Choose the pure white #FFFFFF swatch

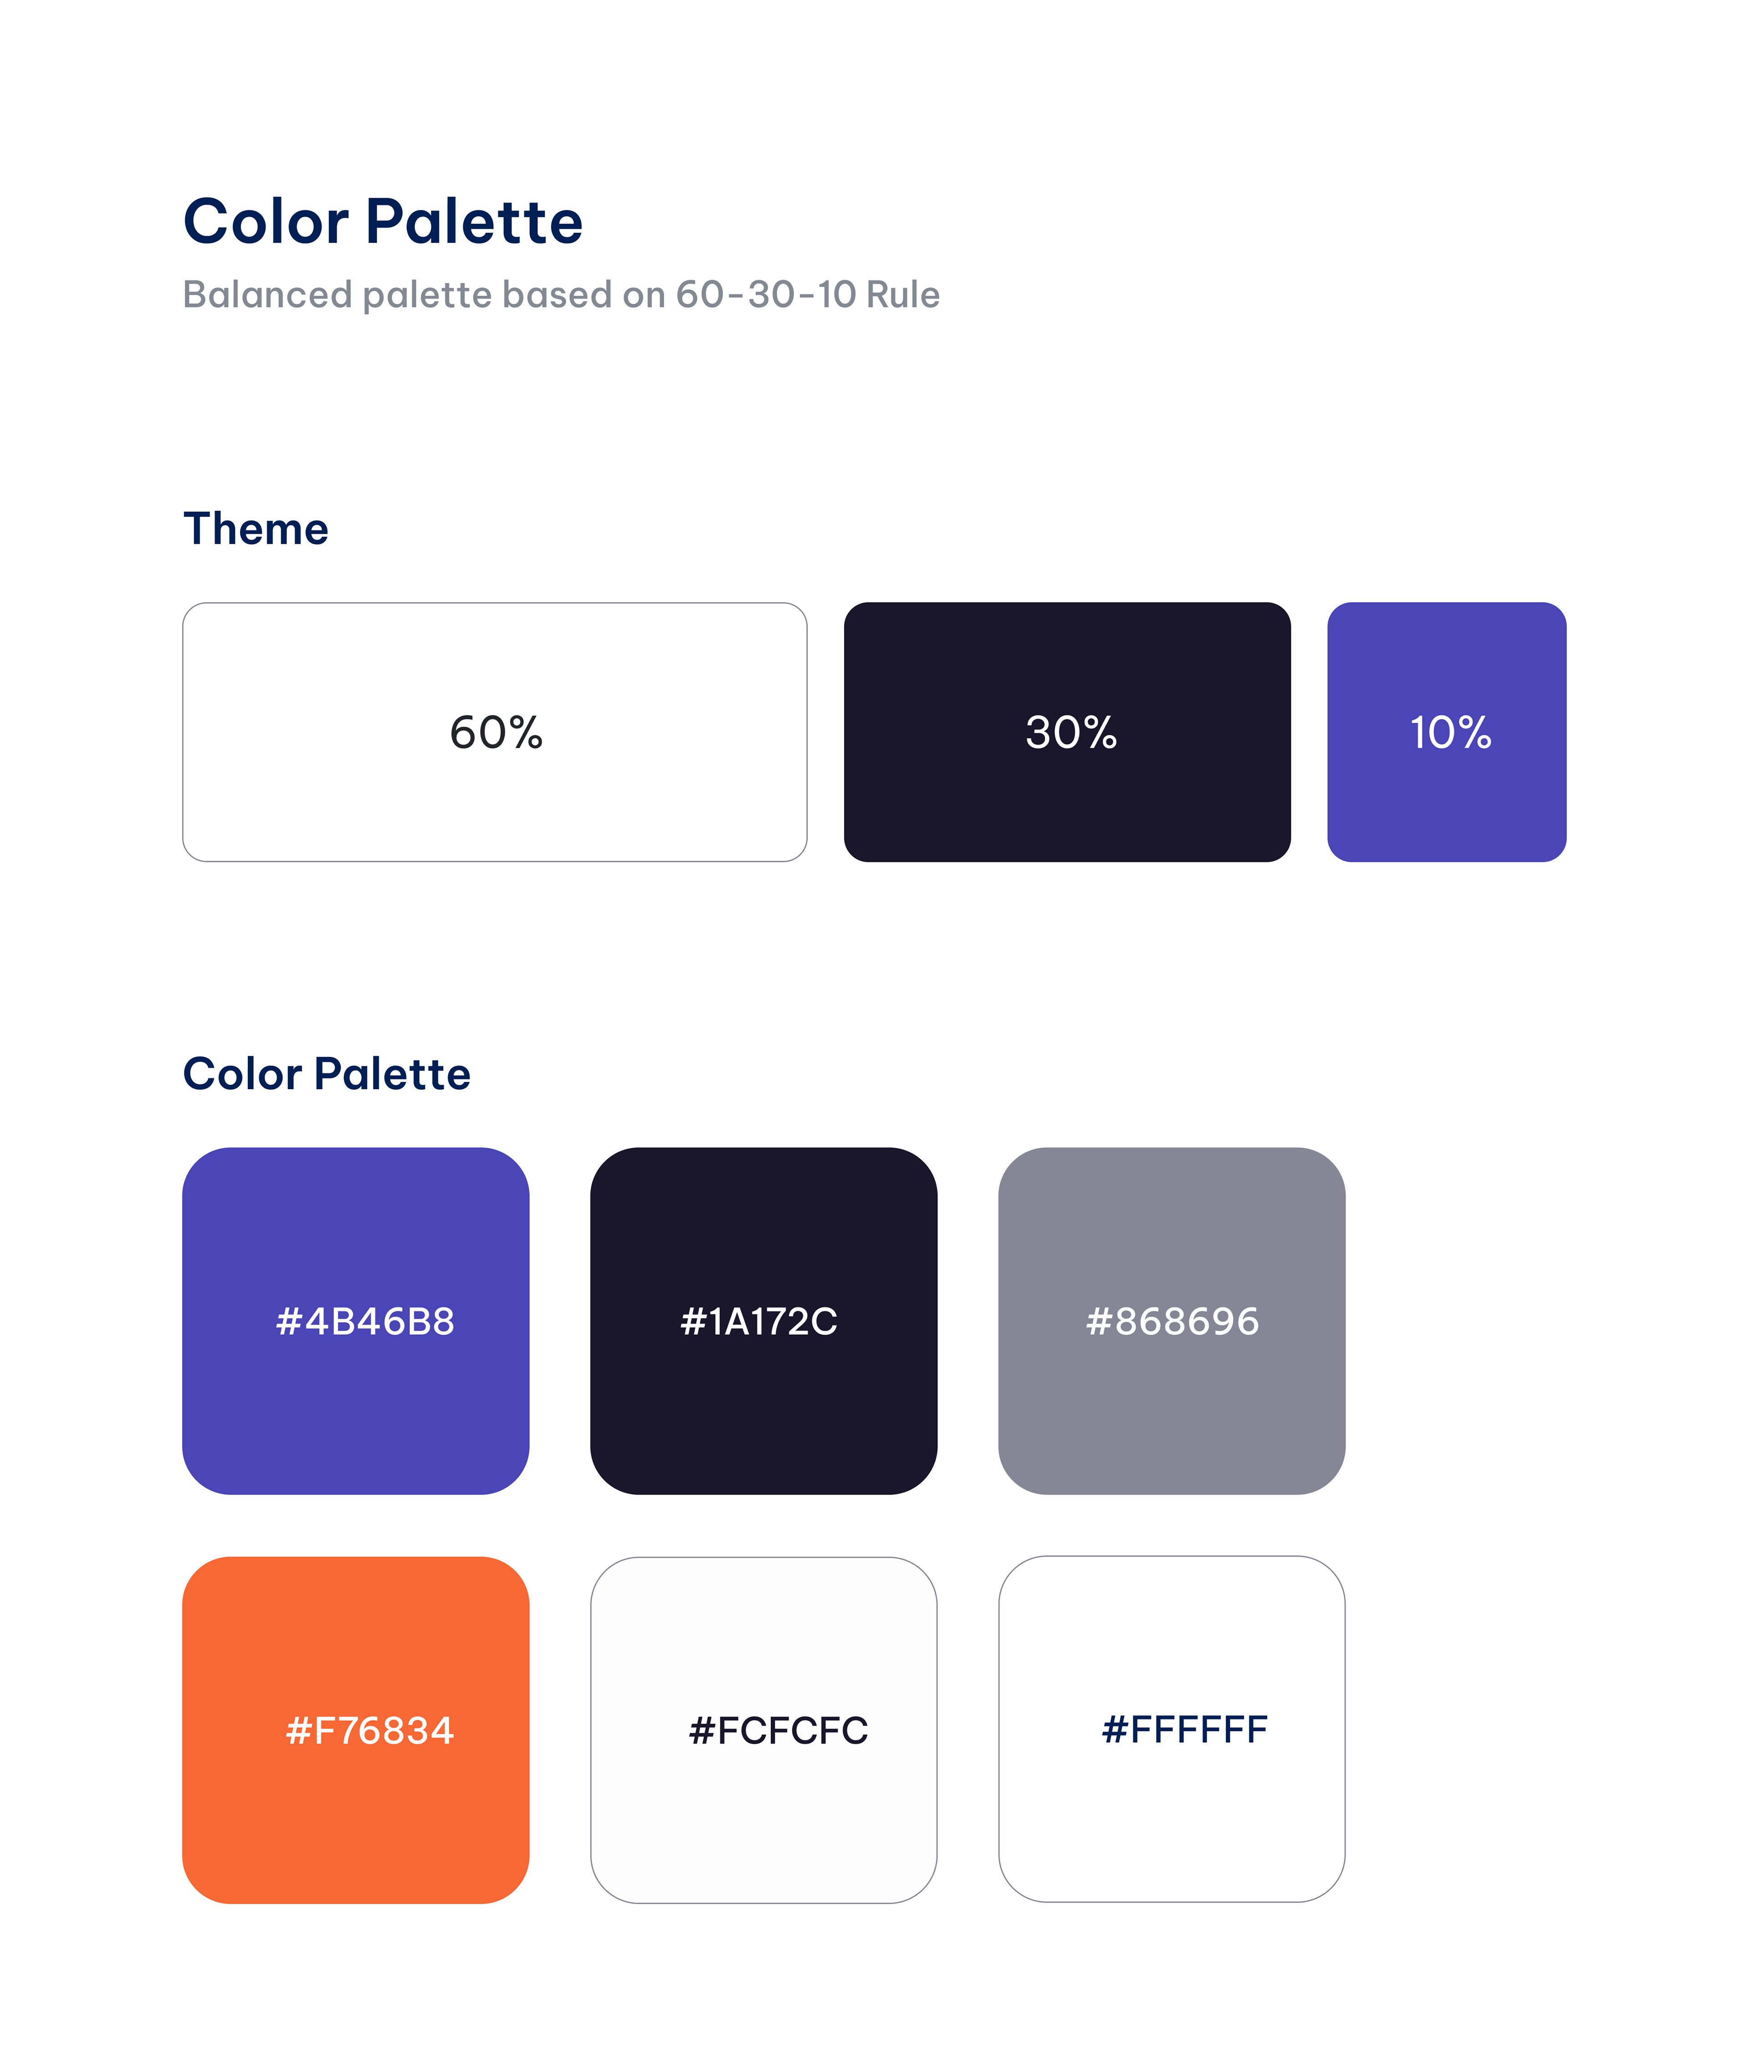1172,1729
